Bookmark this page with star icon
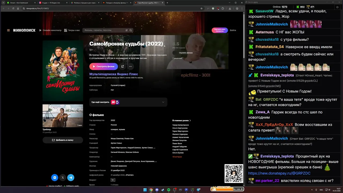This screenshot has width=343, height=193. coord(201,8)
